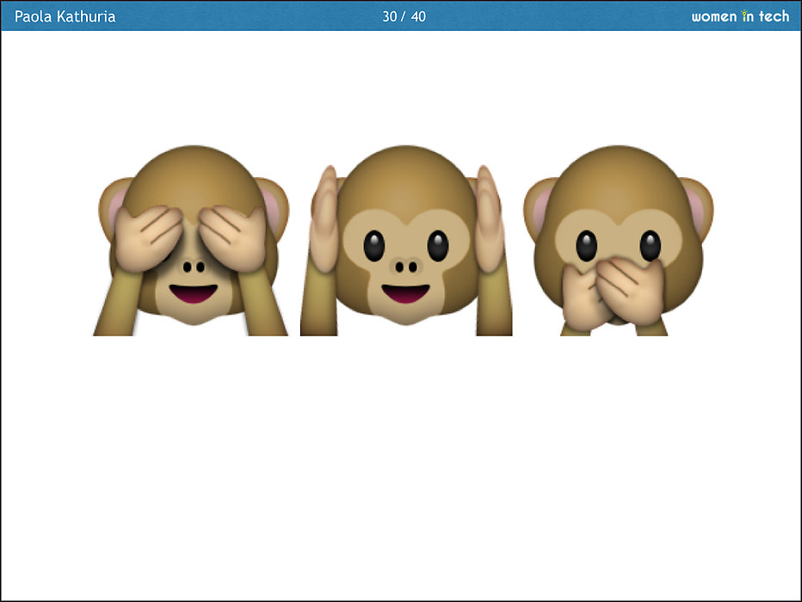Click the hear-no-evil monkey's smiling mouth
This screenshot has height=602, width=802.
(x=404, y=294)
